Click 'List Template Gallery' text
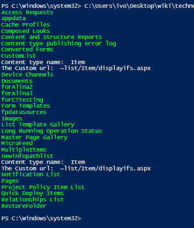194x228 pixels. pyautogui.click(x=38, y=125)
